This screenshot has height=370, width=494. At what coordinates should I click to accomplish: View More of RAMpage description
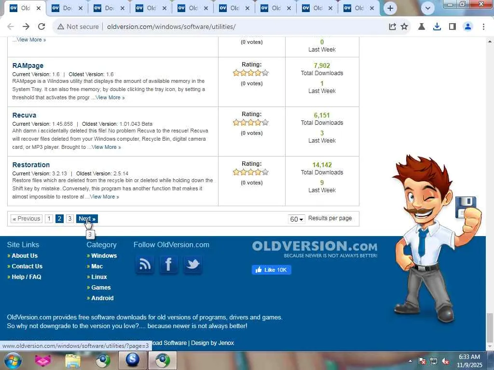click(x=110, y=97)
